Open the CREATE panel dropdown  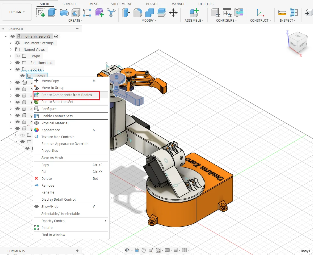coord(75,20)
